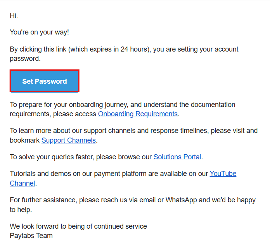Click the "You're on your way!" line
This screenshot has width=270, height=243.
point(39,32)
